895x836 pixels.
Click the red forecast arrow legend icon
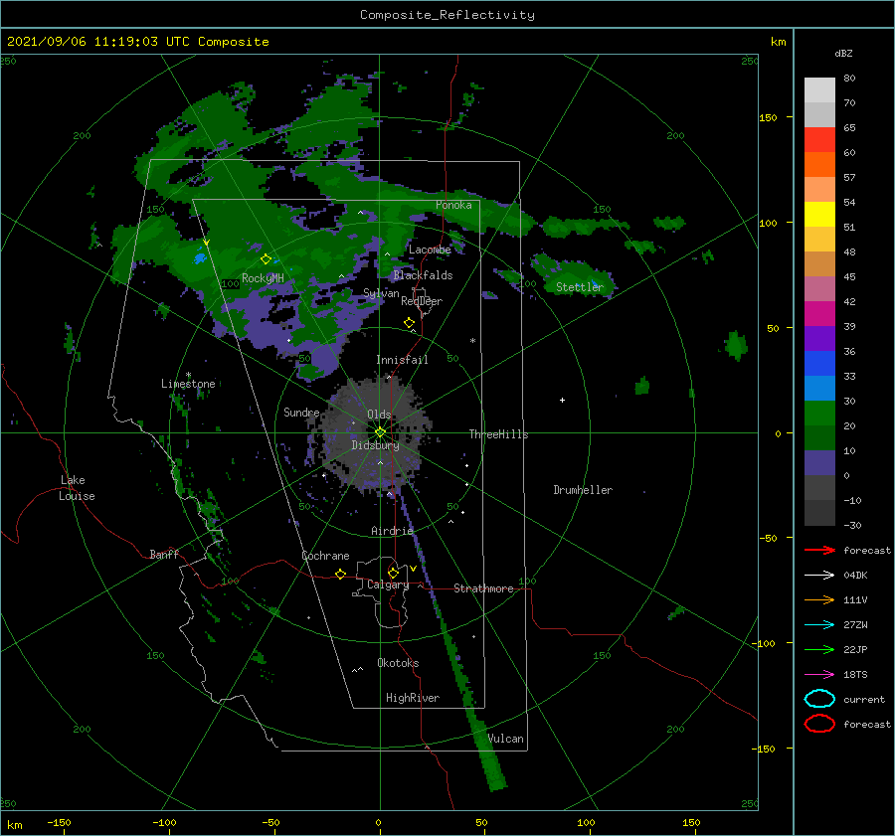point(819,550)
